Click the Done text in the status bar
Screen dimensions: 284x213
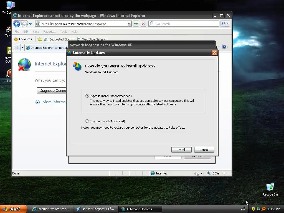click(16, 173)
